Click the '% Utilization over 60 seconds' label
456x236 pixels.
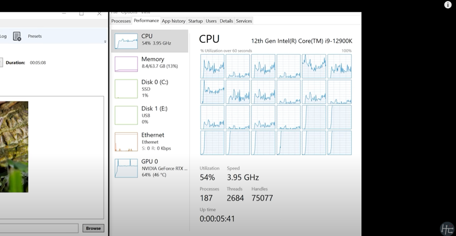click(x=226, y=51)
